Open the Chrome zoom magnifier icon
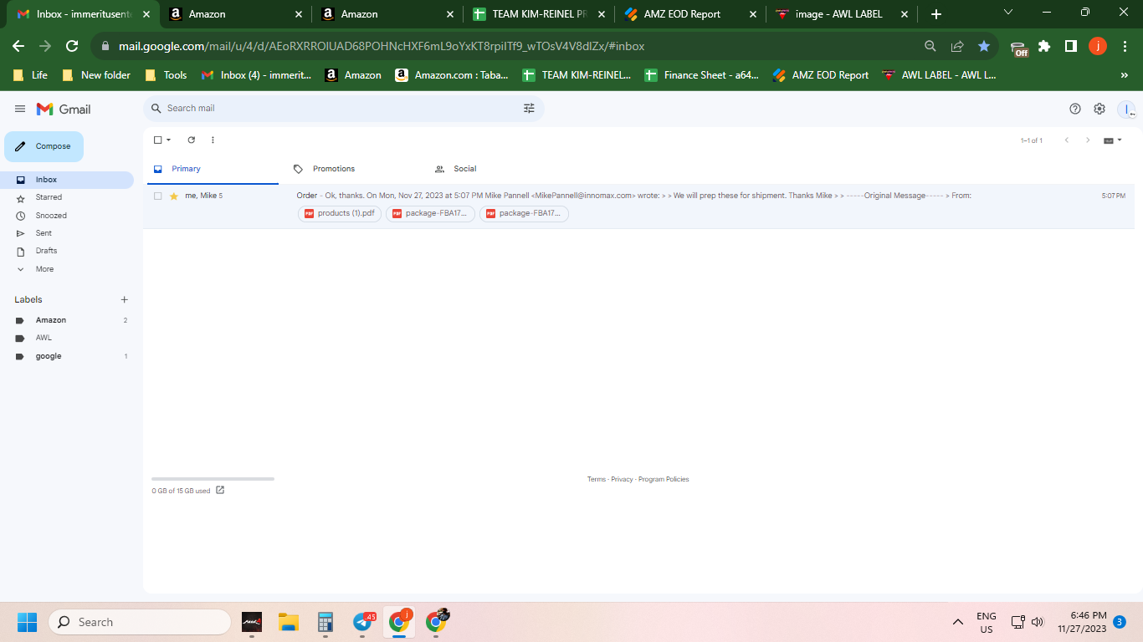The image size is (1143, 642). click(x=930, y=46)
